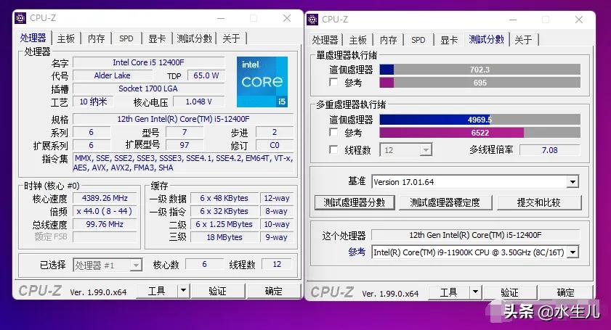Switch to 内存 tab in left window

tap(96, 38)
